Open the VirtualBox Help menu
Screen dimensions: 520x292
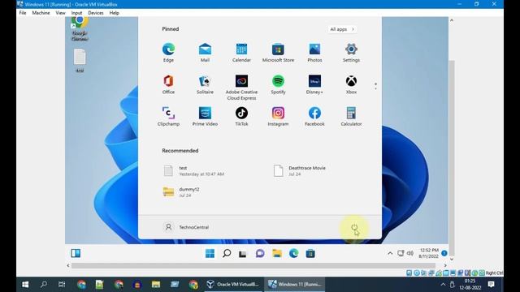pyautogui.click(x=114, y=13)
